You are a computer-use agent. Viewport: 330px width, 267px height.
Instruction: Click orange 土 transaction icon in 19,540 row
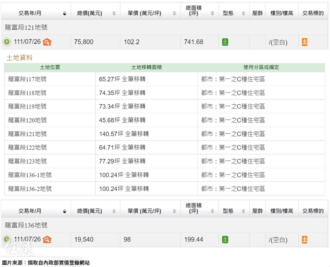coord(305,239)
